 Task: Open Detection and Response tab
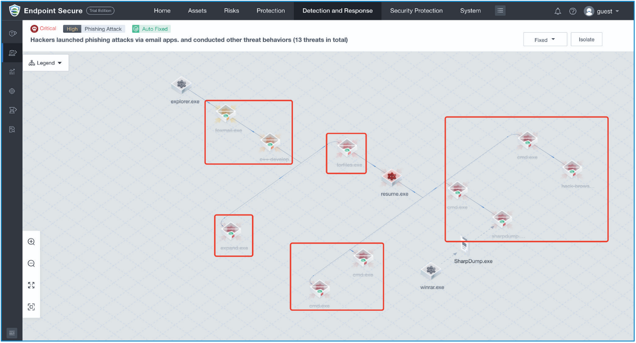click(338, 11)
